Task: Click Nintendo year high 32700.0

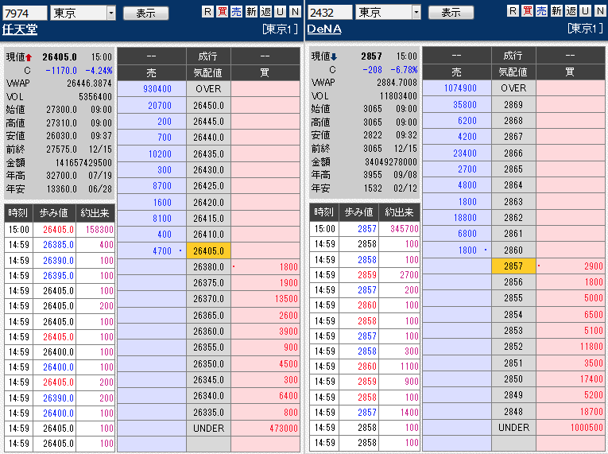Action: [61, 176]
